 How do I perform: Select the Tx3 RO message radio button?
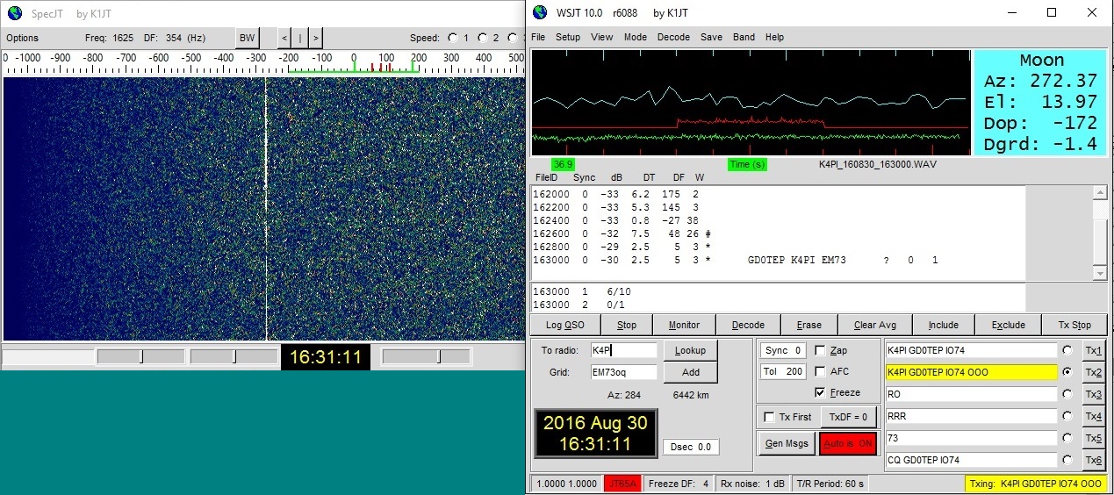[x=1067, y=394]
